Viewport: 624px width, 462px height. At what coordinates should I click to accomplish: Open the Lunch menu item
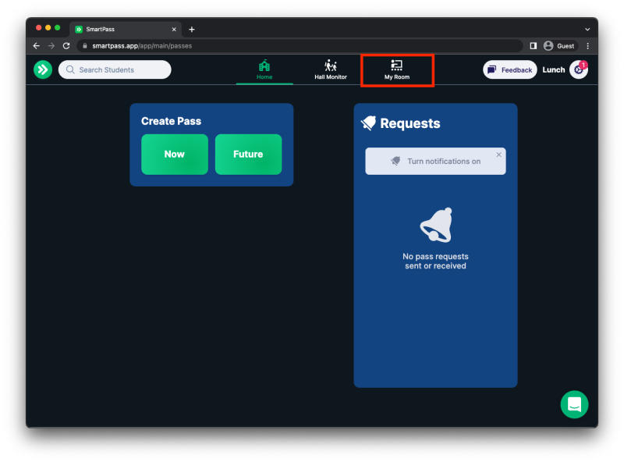click(553, 69)
